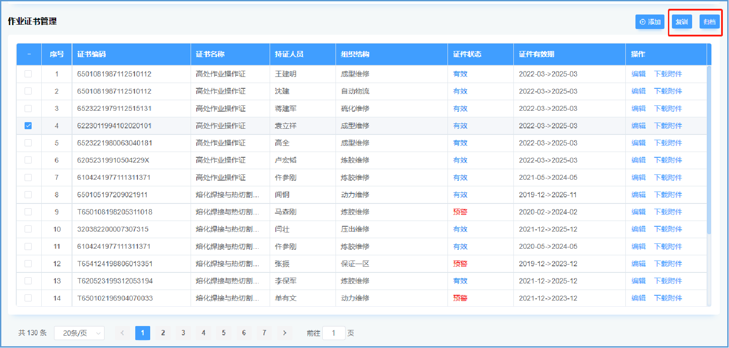Click 保证一区 in the 组织结构 column
The image size is (729, 348).
[x=355, y=264]
